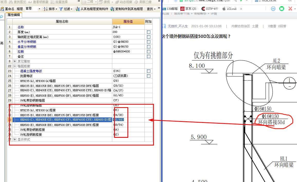Click the 排序 sort A-Z icon
The height and width of the screenshot is (182, 297).
coord(45,9)
